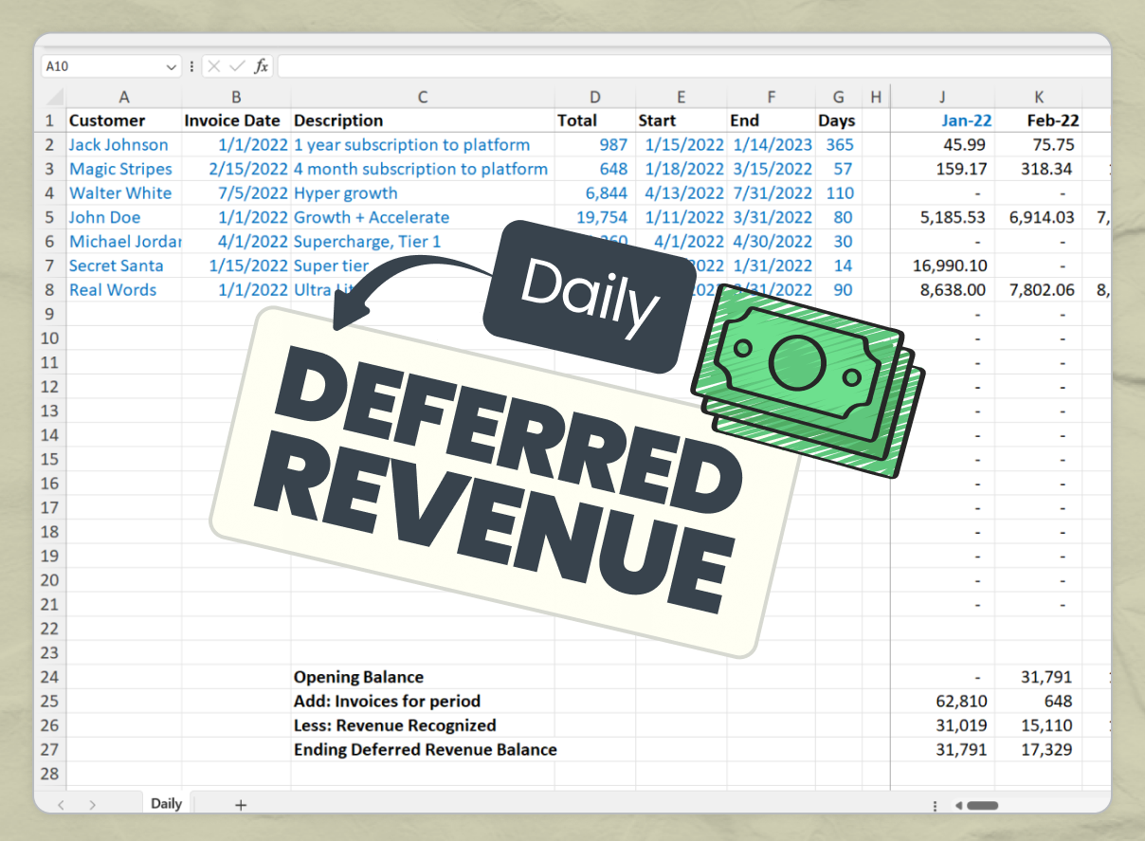Screen dimensions: 1145x841
Task: Select the Magic Stripes hyperlink
Action: [120, 169]
